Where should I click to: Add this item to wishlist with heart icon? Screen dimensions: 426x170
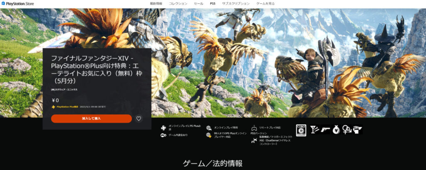coord(139,119)
